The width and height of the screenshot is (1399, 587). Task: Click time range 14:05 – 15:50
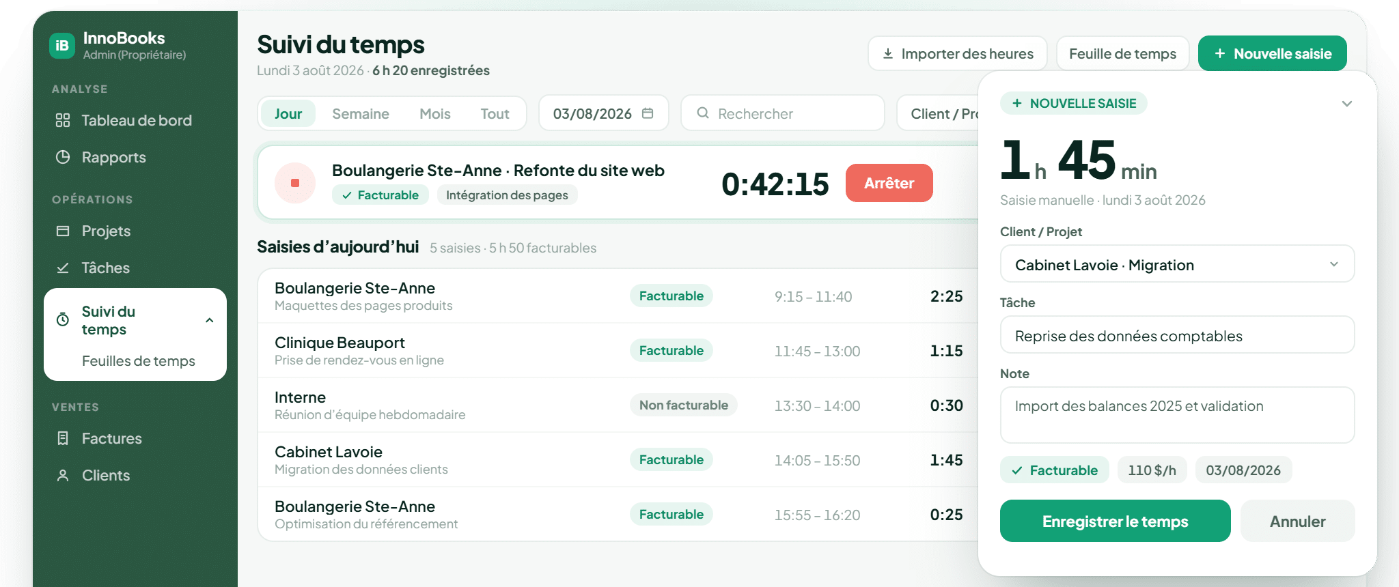tap(817, 460)
